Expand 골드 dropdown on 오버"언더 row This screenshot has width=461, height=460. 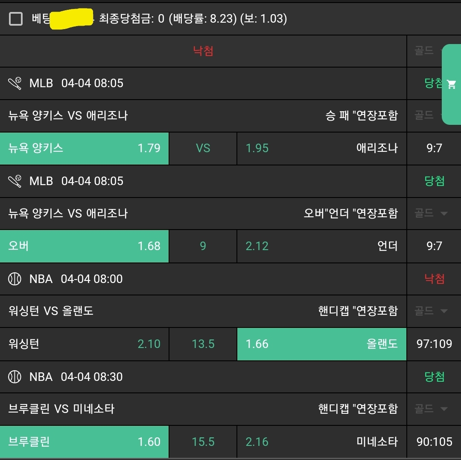pos(431,213)
